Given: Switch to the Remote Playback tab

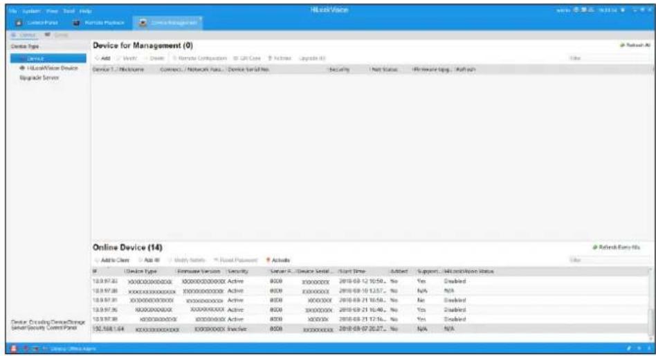Looking at the screenshot, I should click(100, 23).
